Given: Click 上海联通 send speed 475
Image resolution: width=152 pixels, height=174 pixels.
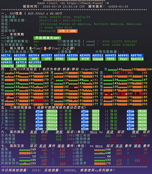Looking at the screenshot, I should [x=33, y=139].
